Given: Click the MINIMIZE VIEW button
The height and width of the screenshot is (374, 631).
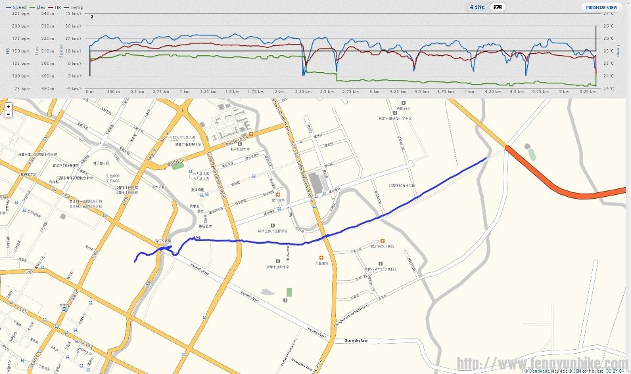Looking at the screenshot, I should 601,7.
